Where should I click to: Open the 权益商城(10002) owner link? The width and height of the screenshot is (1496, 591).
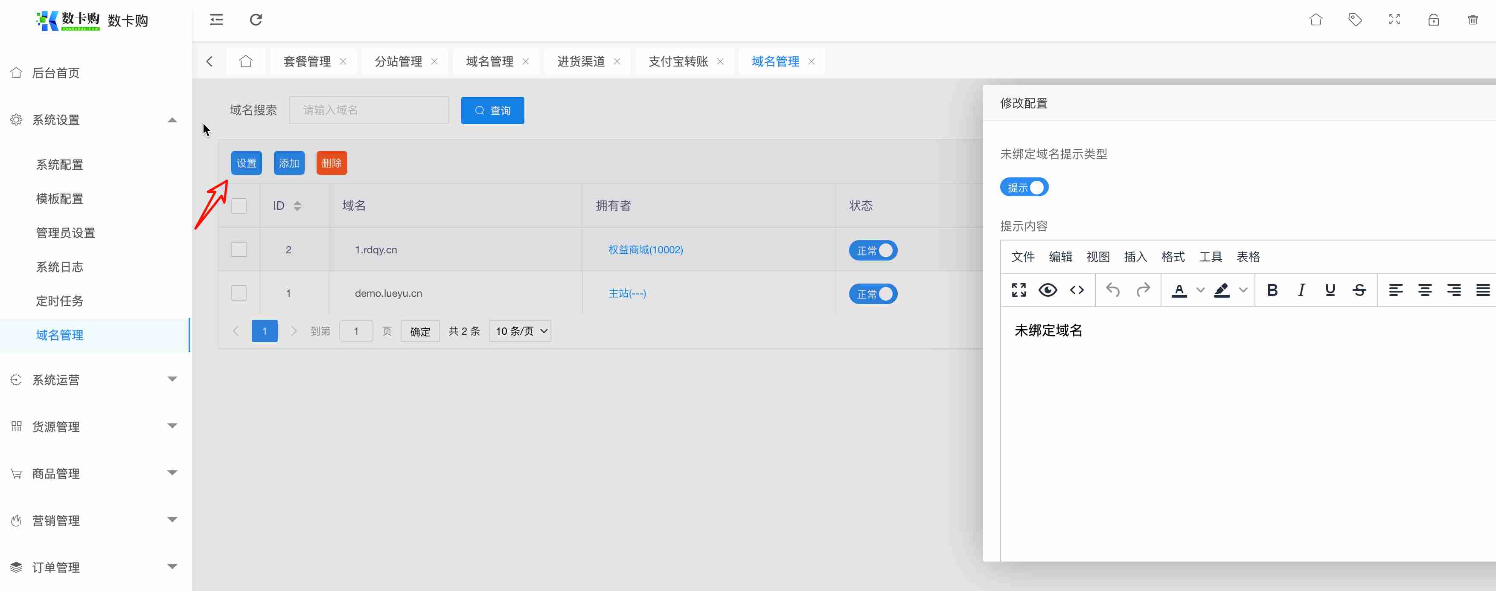(x=645, y=249)
